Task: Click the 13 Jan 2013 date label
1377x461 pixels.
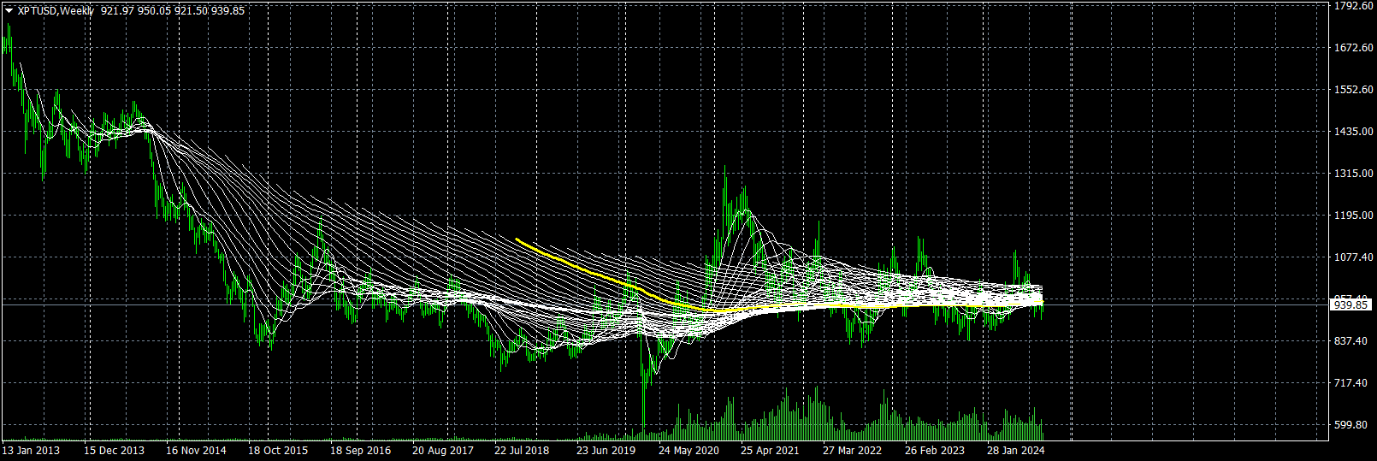Action: click(x=32, y=451)
